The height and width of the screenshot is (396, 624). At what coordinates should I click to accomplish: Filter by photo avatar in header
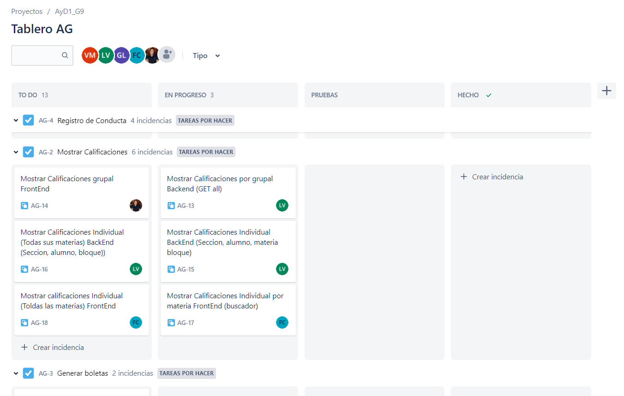[152, 55]
